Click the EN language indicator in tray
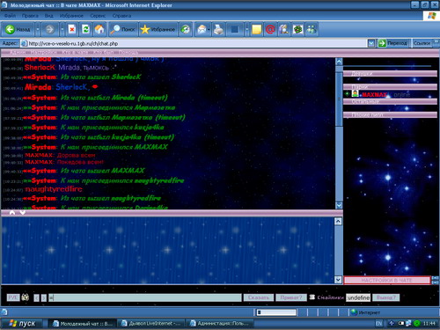This screenshot has height=330, width=440. (x=379, y=324)
